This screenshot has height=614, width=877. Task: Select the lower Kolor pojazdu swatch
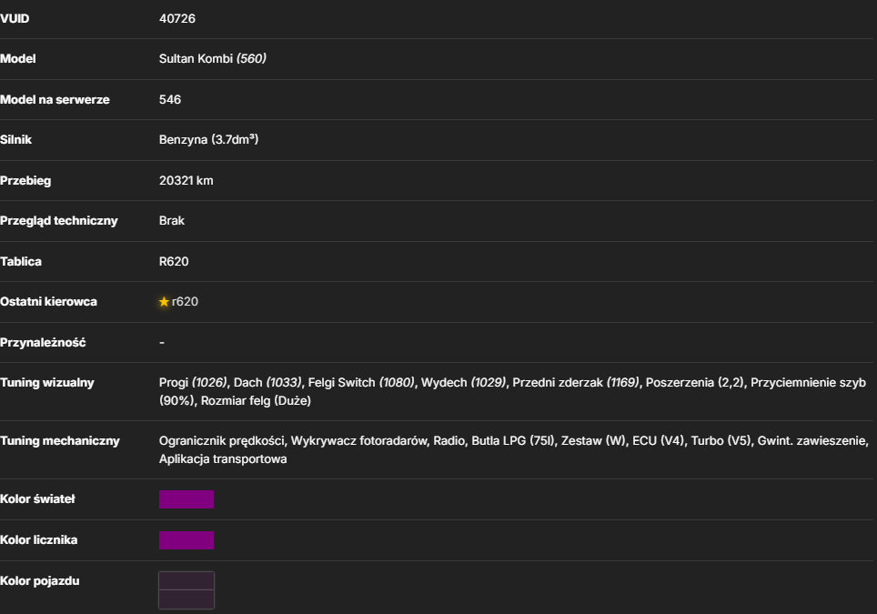point(186,599)
